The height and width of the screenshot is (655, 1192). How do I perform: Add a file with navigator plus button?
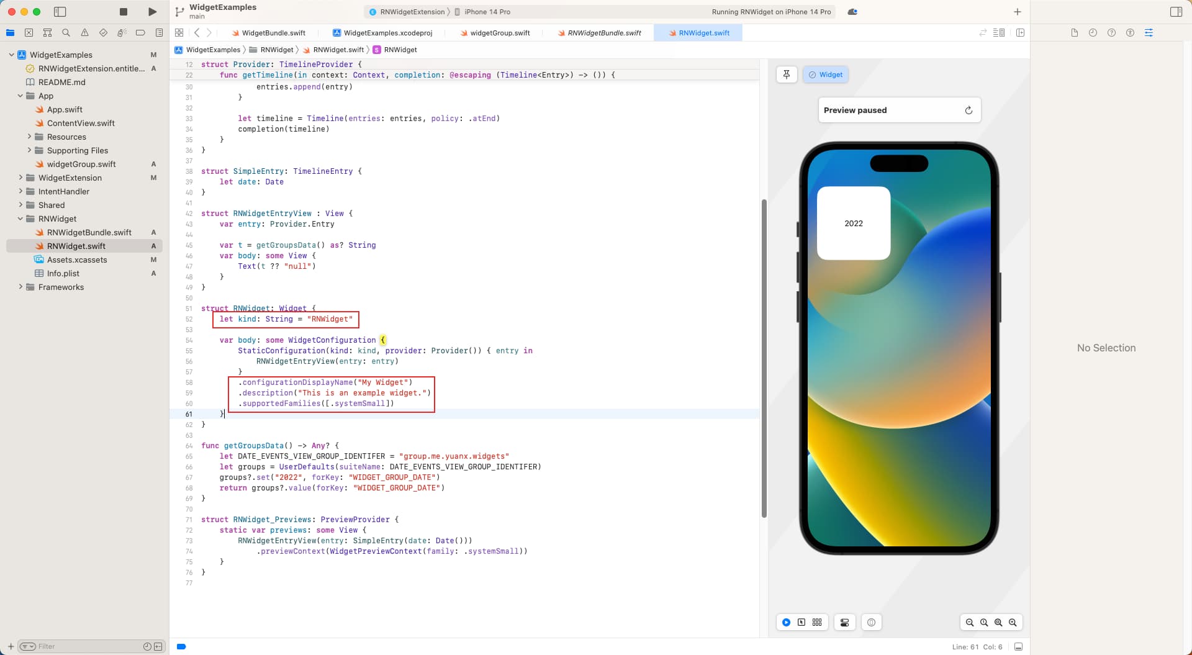tap(11, 646)
